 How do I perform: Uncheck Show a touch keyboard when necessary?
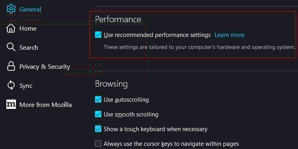(98, 129)
